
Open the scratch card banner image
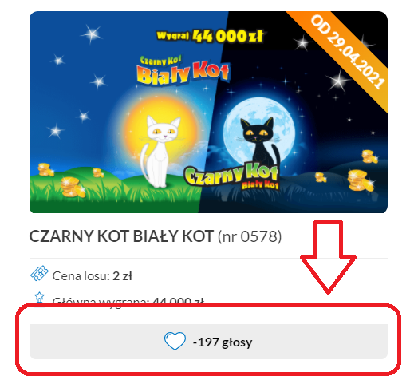[x=208, y=112]
